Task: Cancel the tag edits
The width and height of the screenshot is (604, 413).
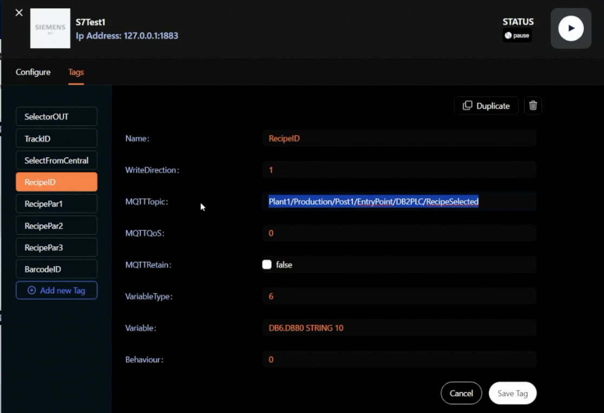Action: 461,394
